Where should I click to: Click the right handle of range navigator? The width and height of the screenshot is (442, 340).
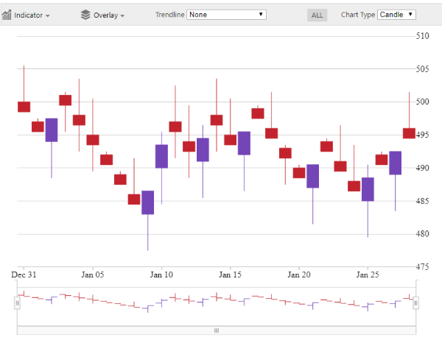point(416,302)
